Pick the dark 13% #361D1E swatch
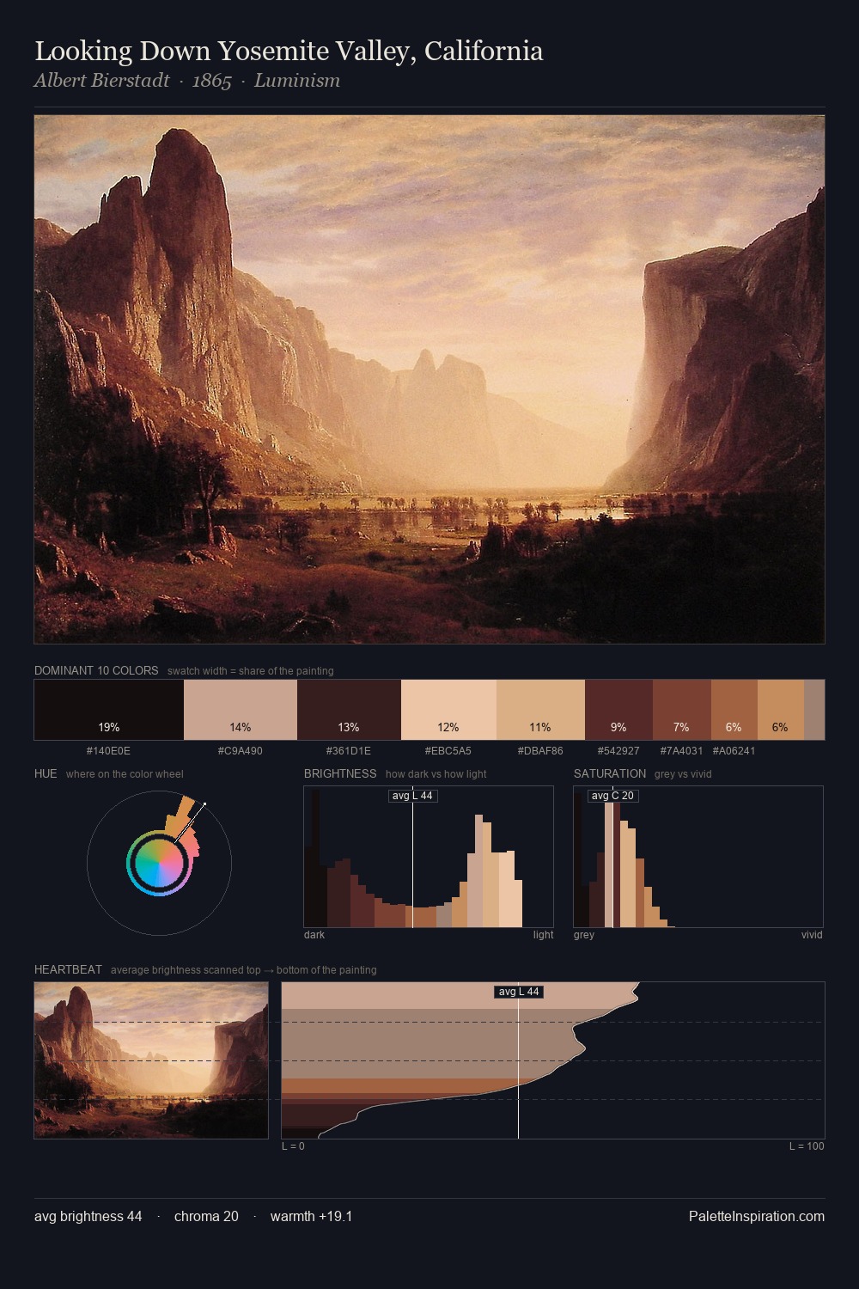859x1289 pixels. pos(349,710)
